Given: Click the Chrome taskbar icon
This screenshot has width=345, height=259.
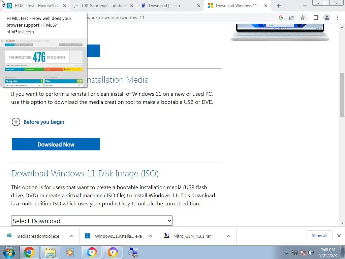Looking at the screenshot, I should 29,252.
